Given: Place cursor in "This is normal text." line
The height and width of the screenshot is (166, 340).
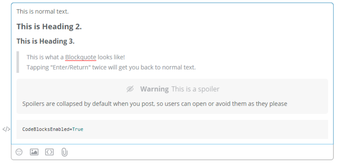Looking at the screenshot, I should [42, 12].
